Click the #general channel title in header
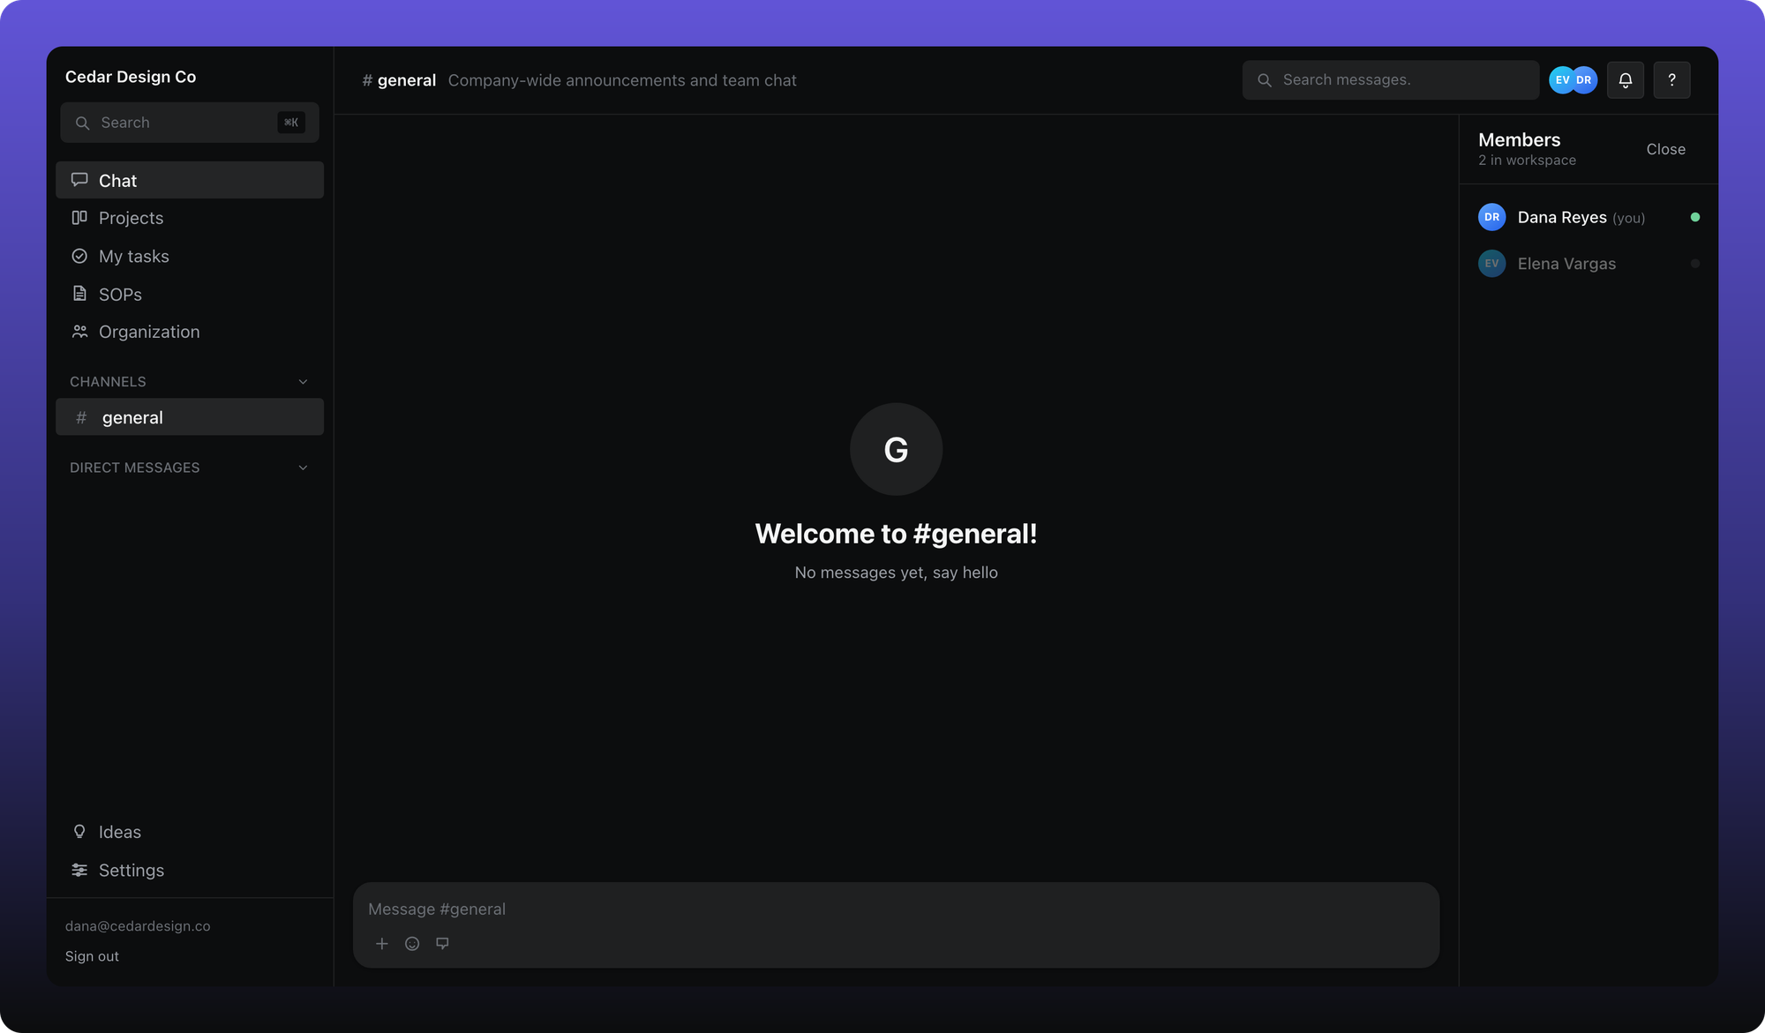Image resolution: width=1765 pixels, height=1033 pixels. (x=399, y=80)
